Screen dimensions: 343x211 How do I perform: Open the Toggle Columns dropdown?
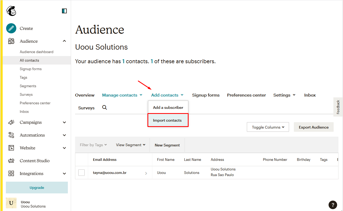click(268, 127)
